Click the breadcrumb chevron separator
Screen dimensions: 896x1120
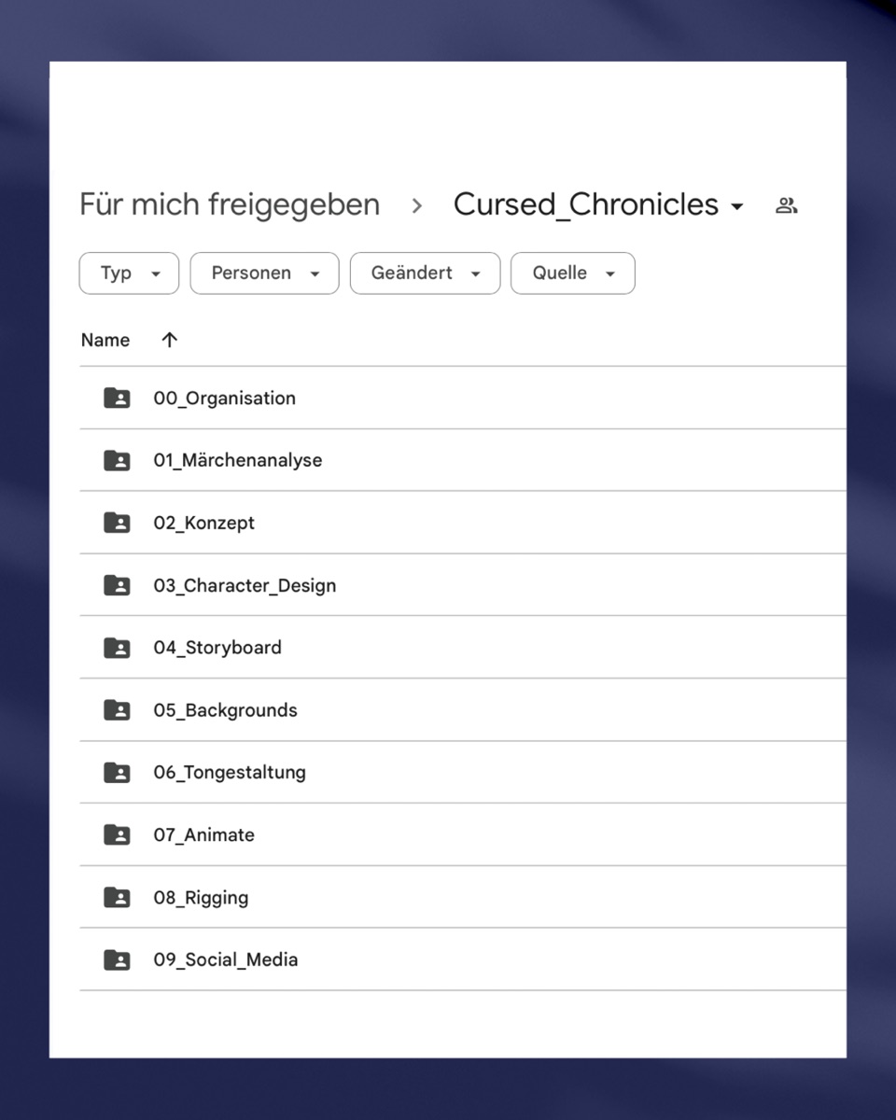[x=417, y=206]
